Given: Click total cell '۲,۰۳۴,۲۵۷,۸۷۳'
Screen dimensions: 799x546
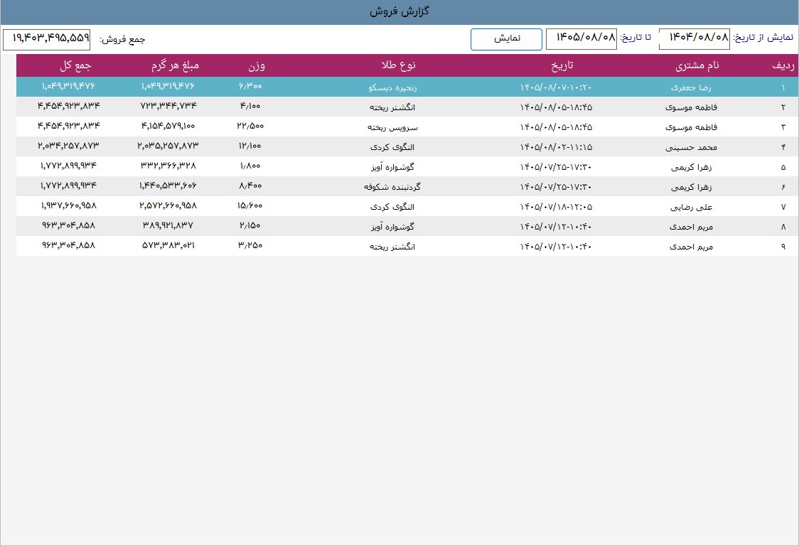Looking at the screenshot, I should coord(69,145).
